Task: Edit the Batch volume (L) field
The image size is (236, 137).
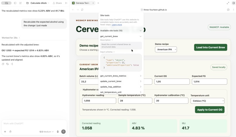Action: click(89, 82)
